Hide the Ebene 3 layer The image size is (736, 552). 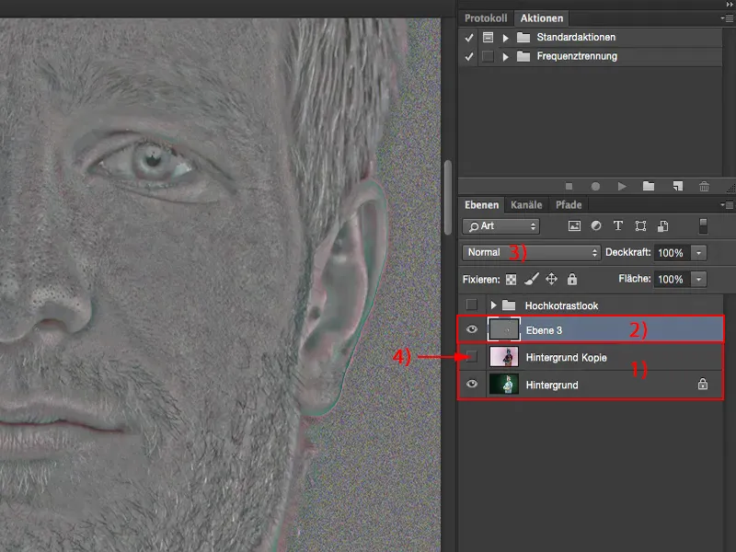coord(472,329)
